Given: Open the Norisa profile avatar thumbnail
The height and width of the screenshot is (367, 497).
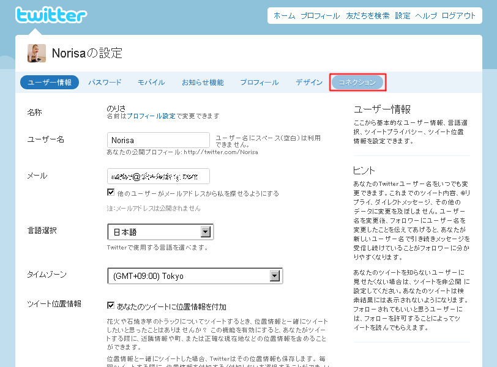Looking at the screenshot, I should tap(37, 53).
